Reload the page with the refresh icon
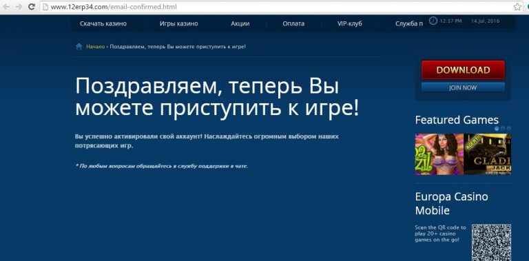 pyautogui.click(x=32, y=7)
